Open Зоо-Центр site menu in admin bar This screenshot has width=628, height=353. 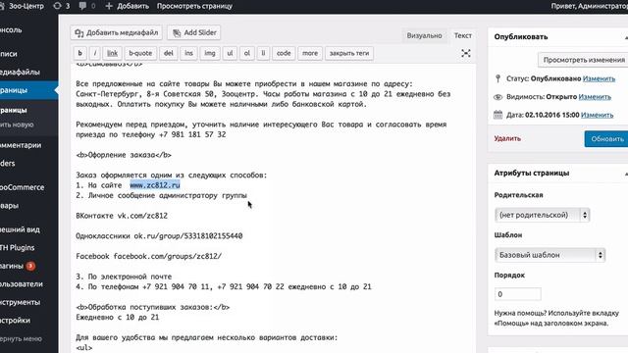coord(23,6)
